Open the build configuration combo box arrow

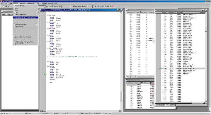point(45,6)
